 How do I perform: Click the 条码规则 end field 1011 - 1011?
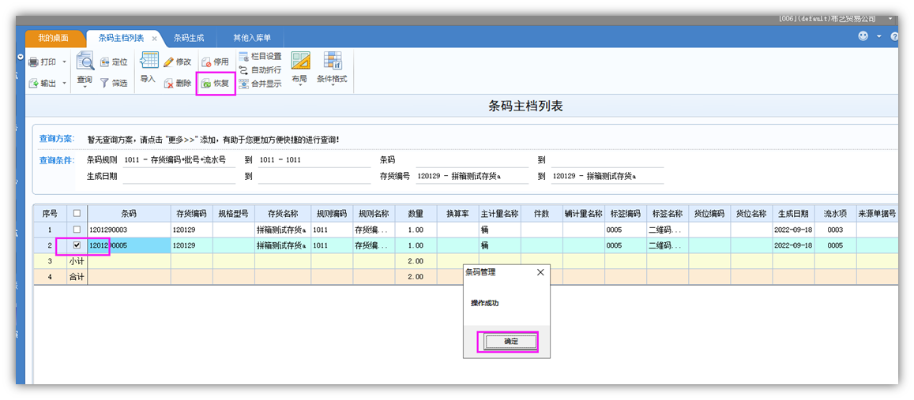[316, 160]
